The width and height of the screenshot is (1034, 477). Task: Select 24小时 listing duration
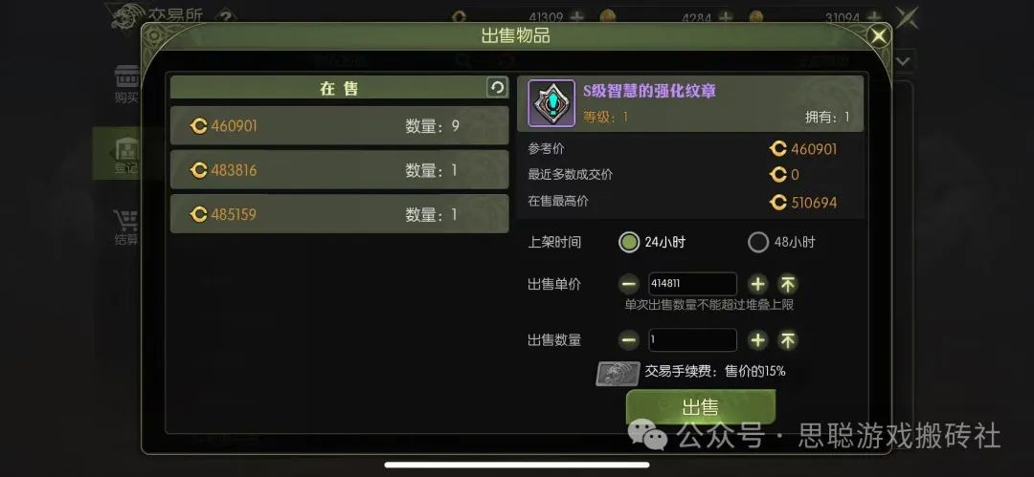[x=629, y=242]
